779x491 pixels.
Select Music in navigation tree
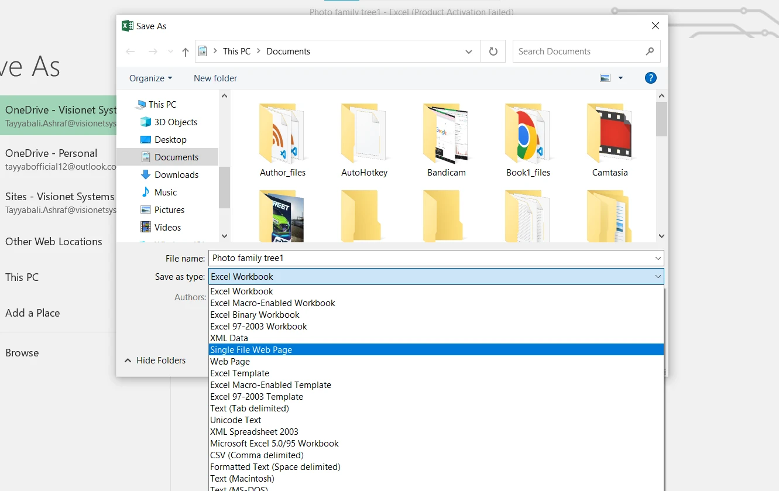(158, 192)
